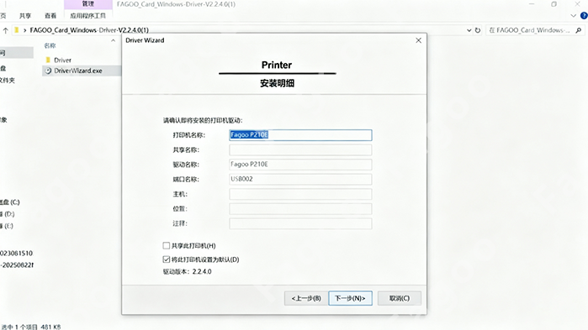588x330 pixels.
Task: Open the 共享 ribbon tab
Action: click(x=25, y=16)
